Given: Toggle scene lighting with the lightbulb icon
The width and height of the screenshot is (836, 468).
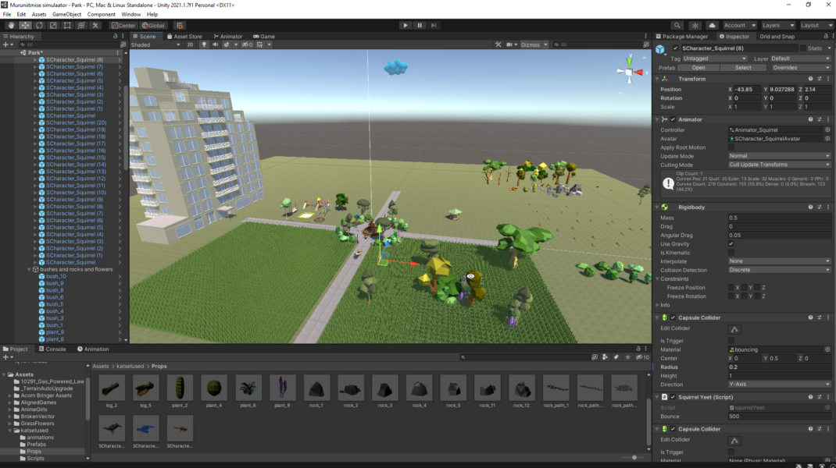Looking at the screenshot, I should pyautogui.click(x=204, y=45).
